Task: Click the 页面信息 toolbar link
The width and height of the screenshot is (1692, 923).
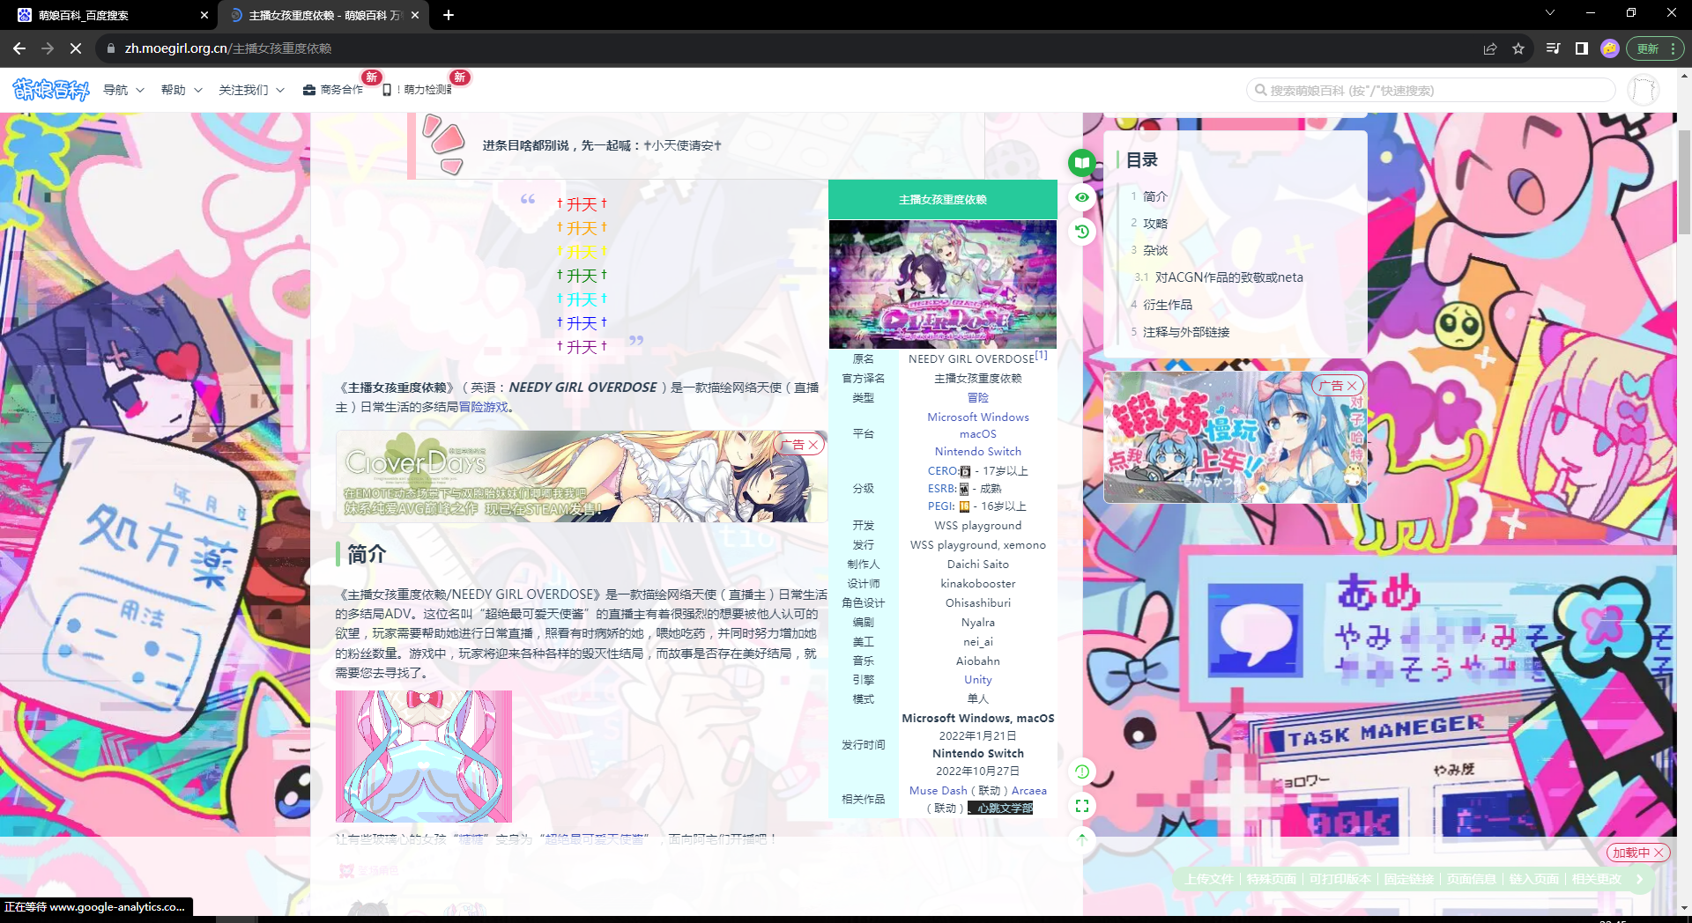Action: [x=1471, y=879]
